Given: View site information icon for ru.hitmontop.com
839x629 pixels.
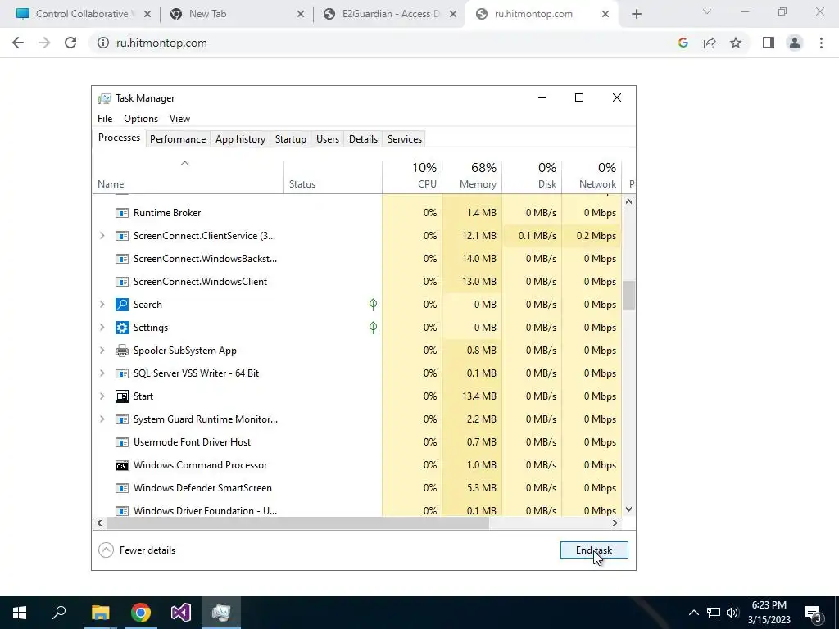Looking at the screenshot, I should click(103, 43).
